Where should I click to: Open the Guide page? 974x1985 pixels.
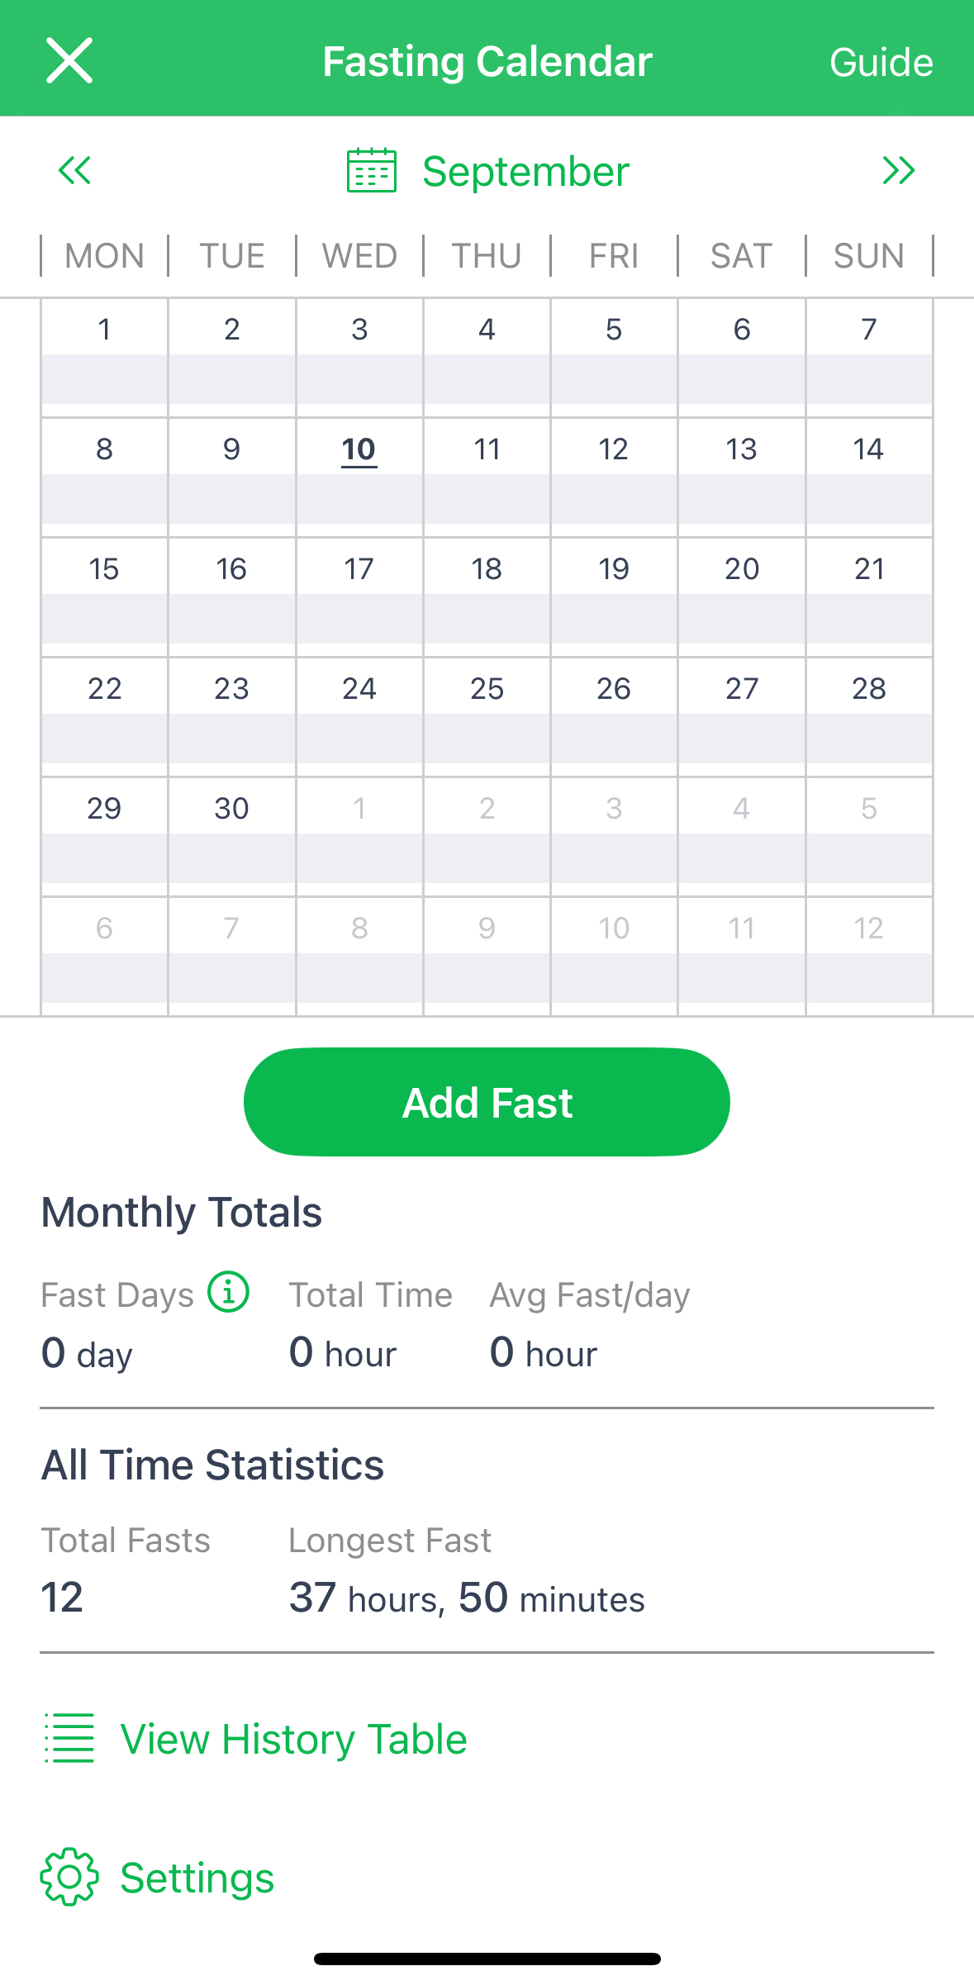[x=881, y=63]
